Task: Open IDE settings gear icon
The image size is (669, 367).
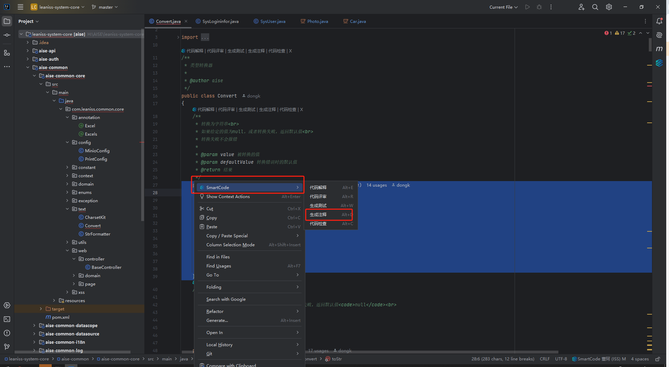Action: (x=609, y=7)
